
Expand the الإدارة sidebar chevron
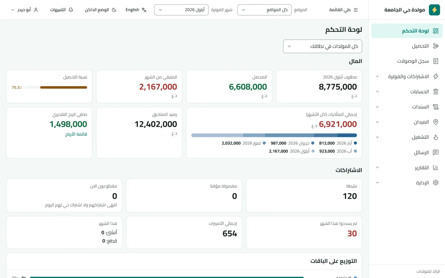click(x=377, y=183)
